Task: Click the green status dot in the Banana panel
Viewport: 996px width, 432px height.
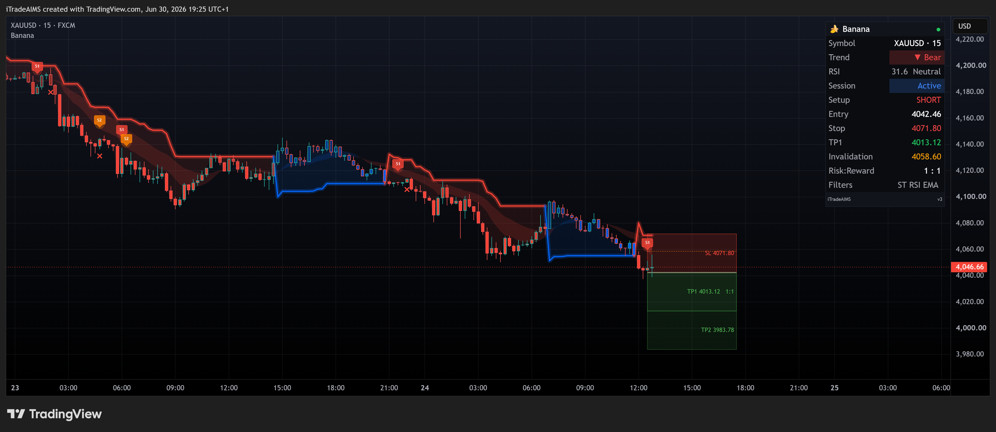Action: [938, 29]
